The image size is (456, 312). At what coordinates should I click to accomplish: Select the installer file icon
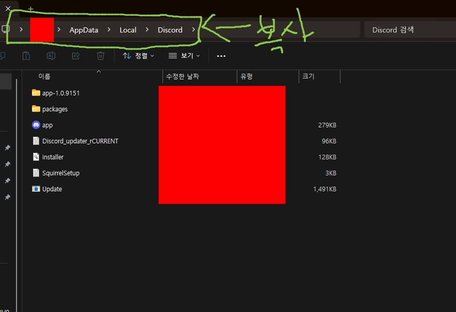[x=36, y=157]
